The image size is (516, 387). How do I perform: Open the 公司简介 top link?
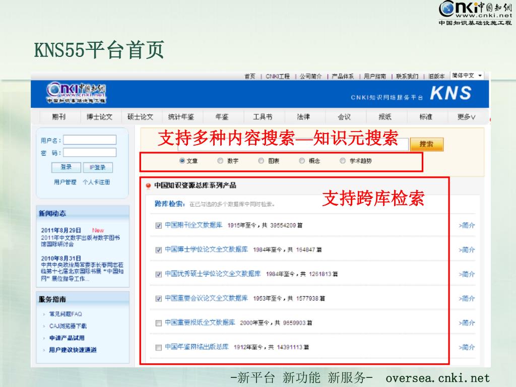[x=310, y=77]
